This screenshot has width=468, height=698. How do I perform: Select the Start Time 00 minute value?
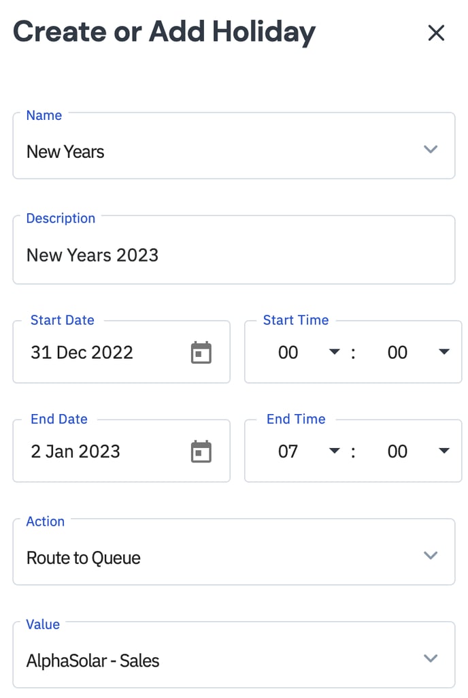(x=397, y=353)
